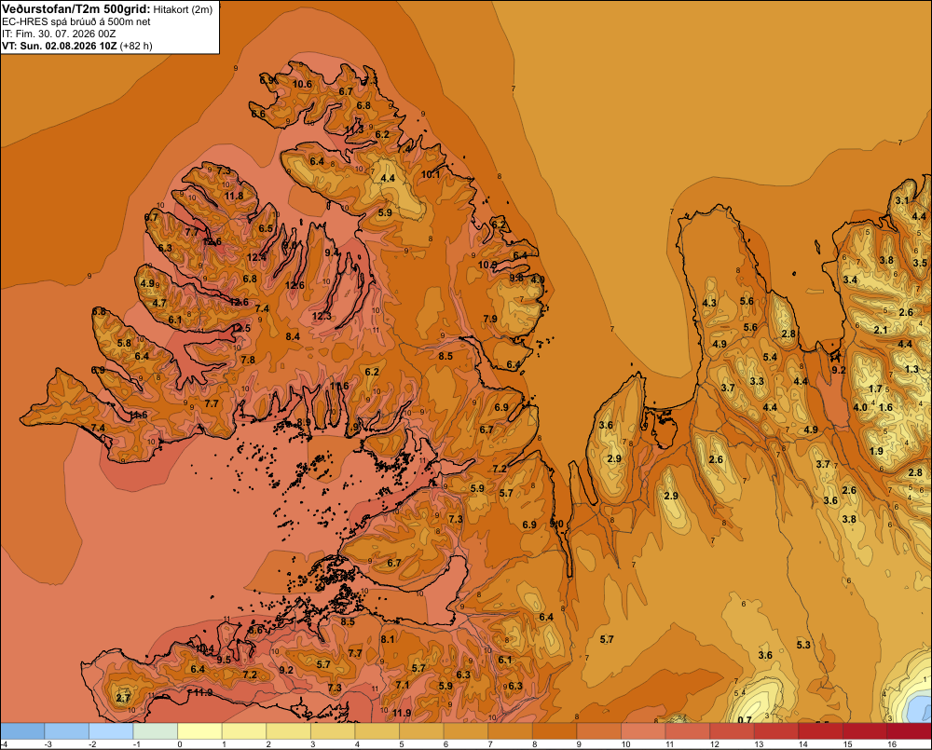Image resolution: width=932 pixels, height=750 pixels.
Task: Click the 12.3 temperature label
Action: tap(322, 316)
